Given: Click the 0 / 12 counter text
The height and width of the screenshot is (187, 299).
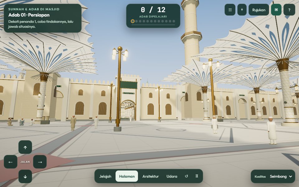Looking at the screenshot, I should tap(153, 10).
